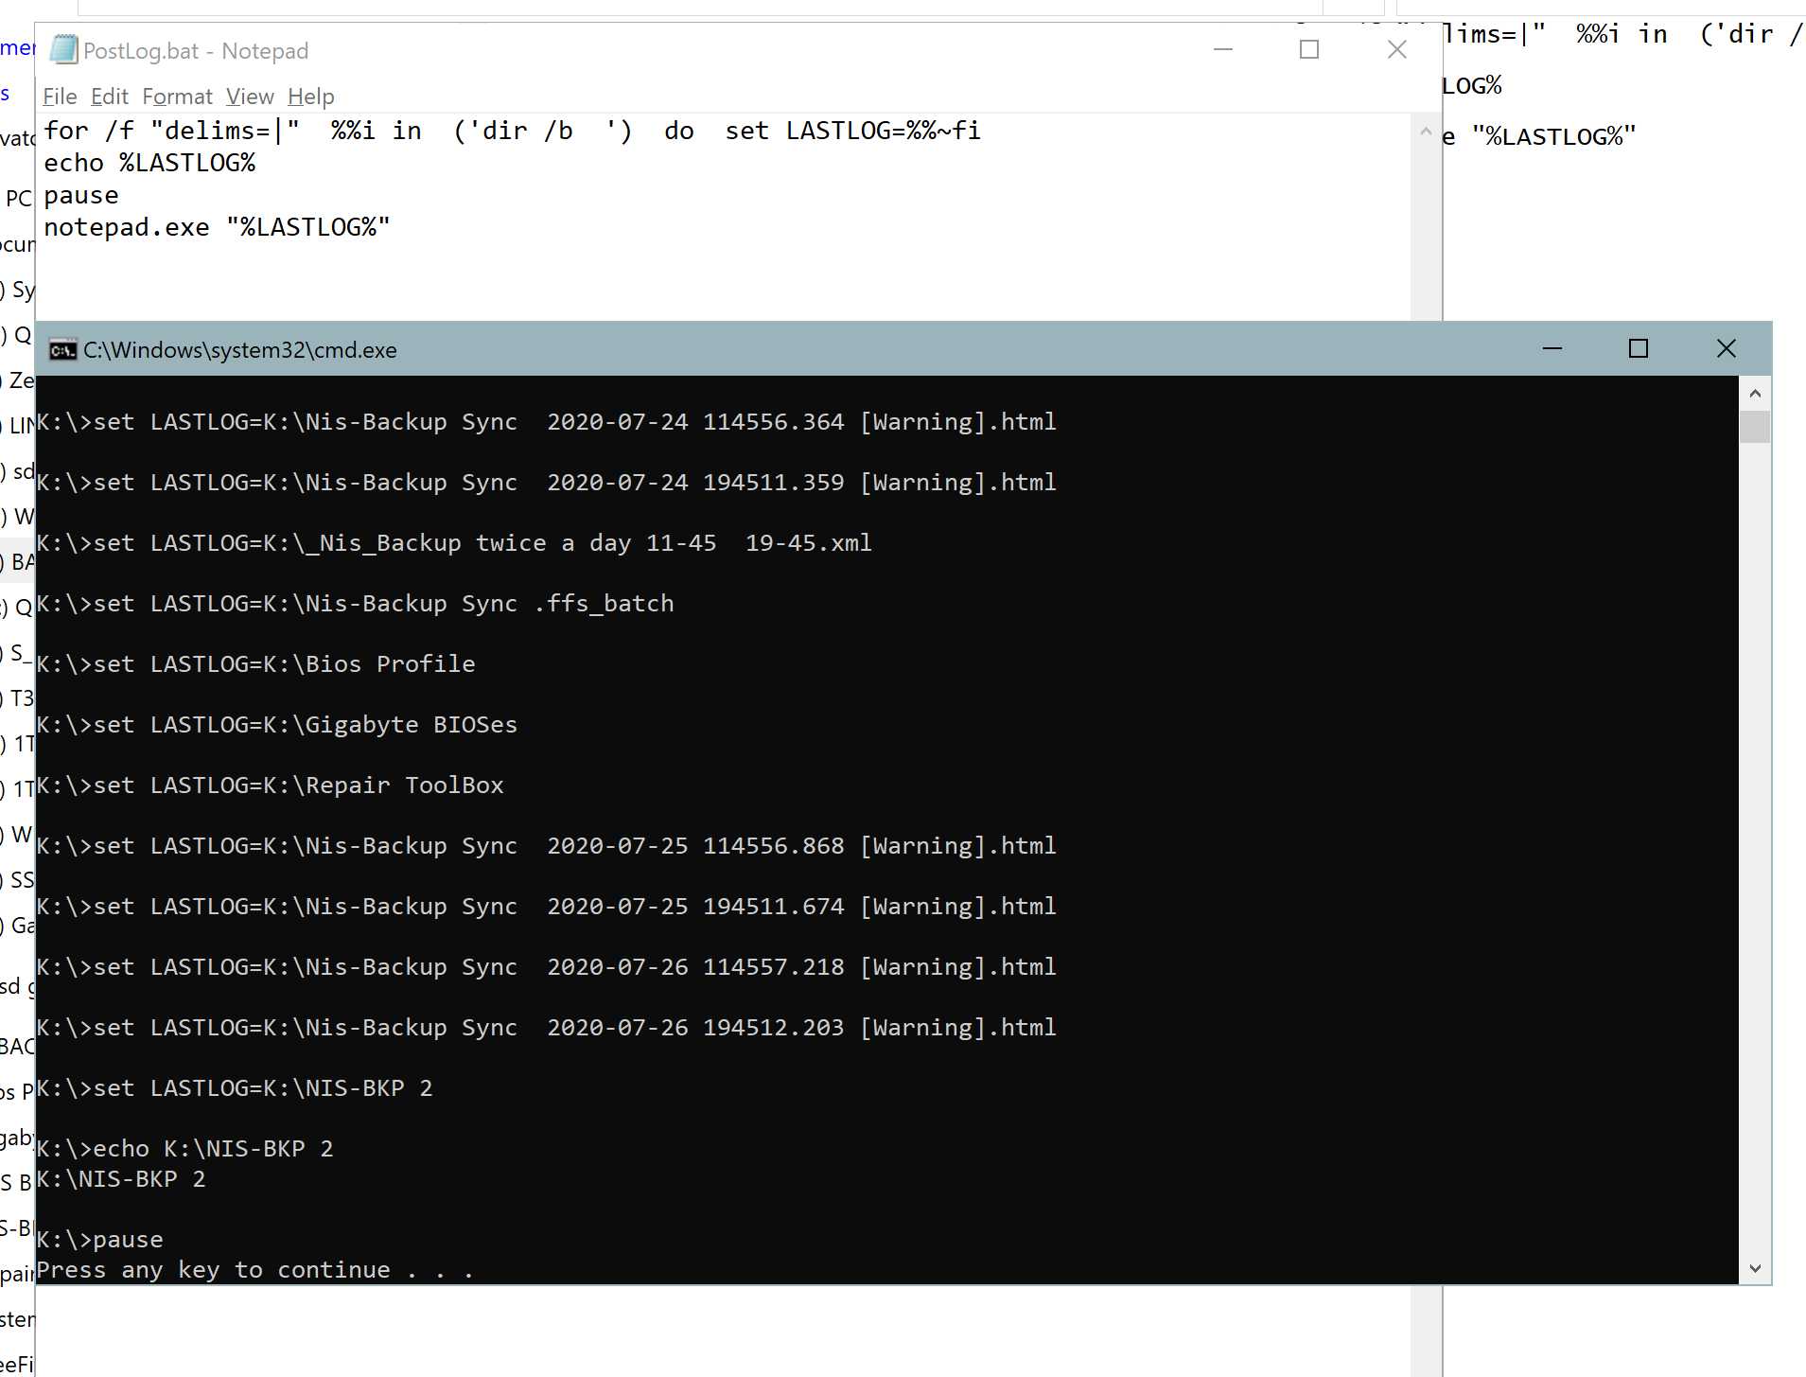Maximize the cmd.exe console window
Image resolution: width=1806 pixels, height=1377 pixels.
(x=1639, y=348)
